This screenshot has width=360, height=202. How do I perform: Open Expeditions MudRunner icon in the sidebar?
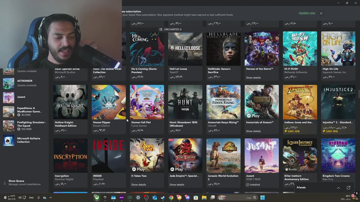click(8, 112)
